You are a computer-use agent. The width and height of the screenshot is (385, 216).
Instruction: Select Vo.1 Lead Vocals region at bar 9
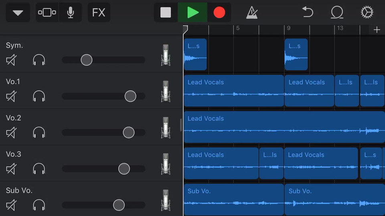point(309,91)
